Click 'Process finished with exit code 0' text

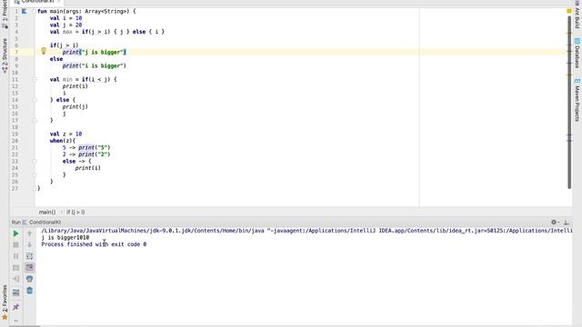pyautogui.click(x=94, y=244)
